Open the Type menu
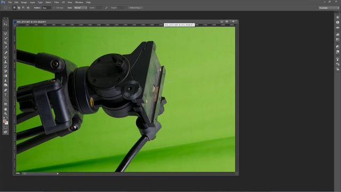 pyautogui.click(x=40, y=2)
